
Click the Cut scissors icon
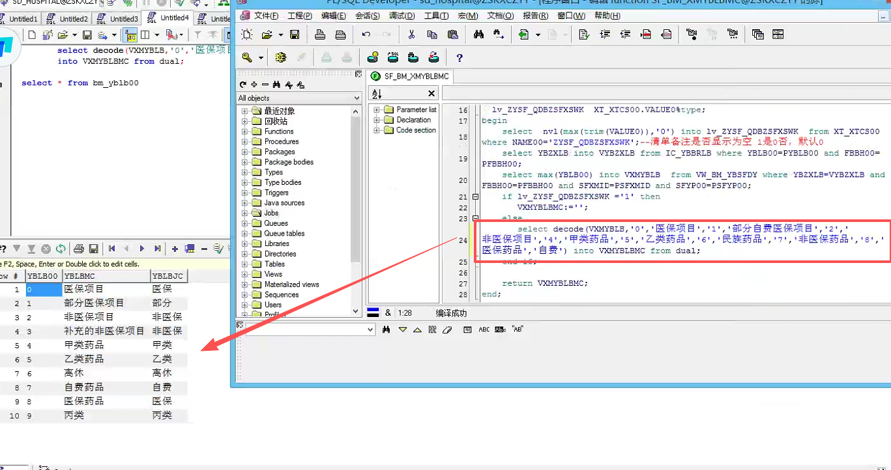(x=411, y=35)
